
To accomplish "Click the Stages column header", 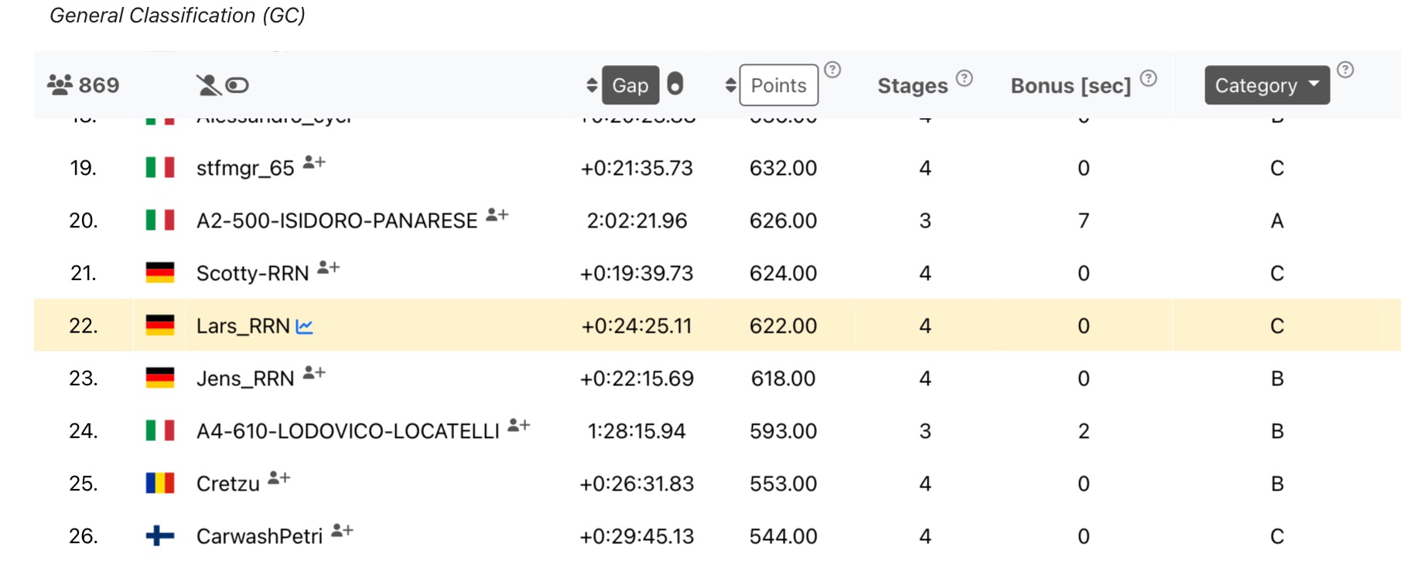I will tap(912, 86).
